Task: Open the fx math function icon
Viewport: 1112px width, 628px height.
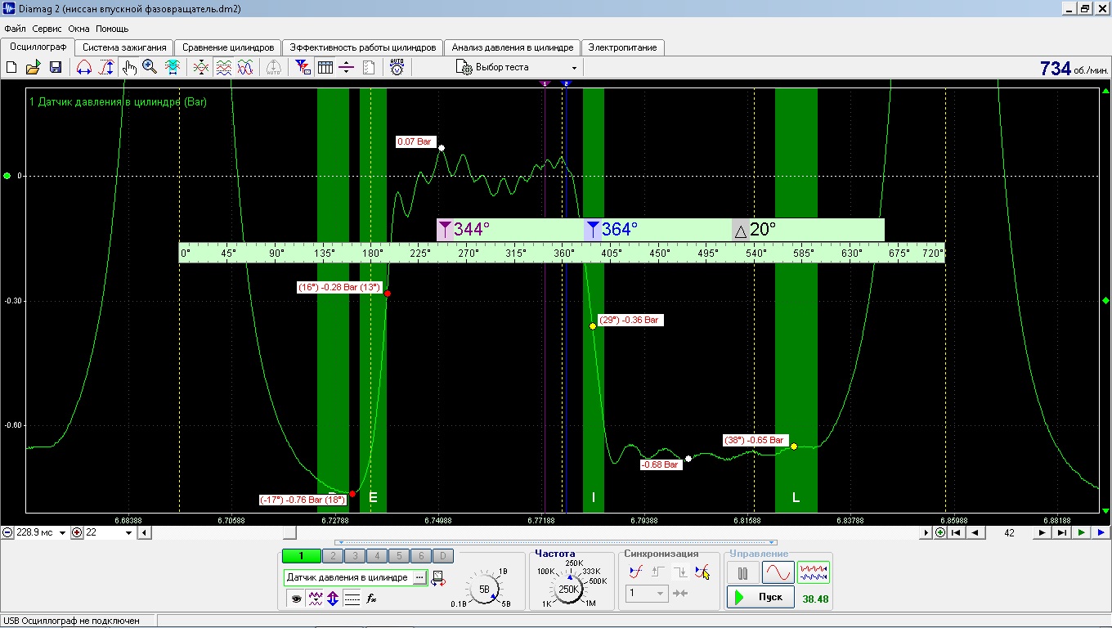Action: (x=371, y=599)
